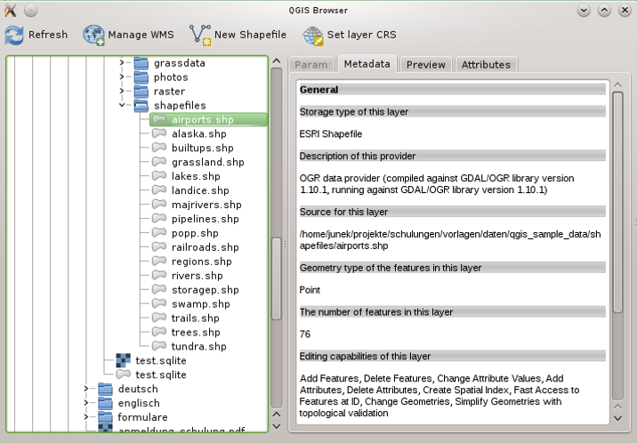Image resolution: width=637 pixels, height=443 pixels.
Task: Select regions.shp in the tree
Action: [201, 262]
